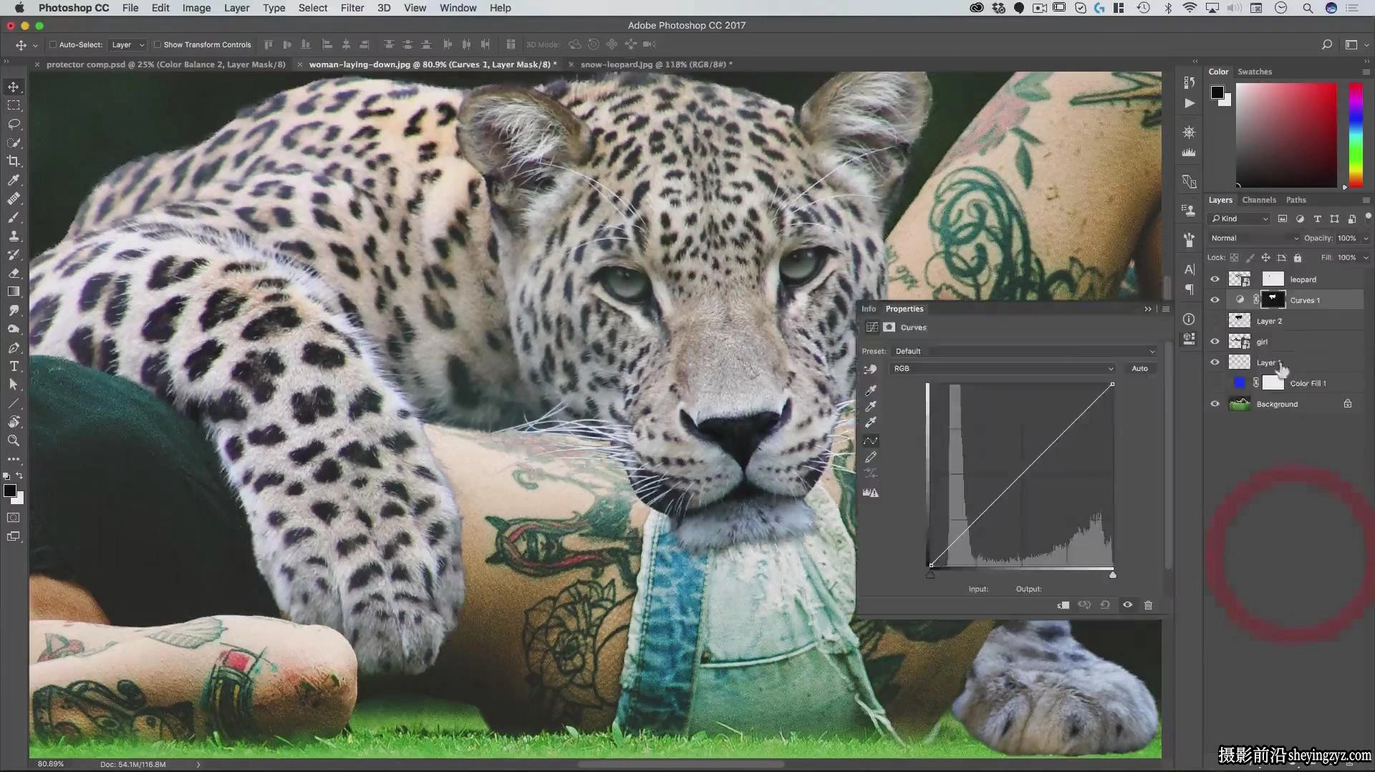Show the Color Fill 1 layer
The height and width of the screenshot is (772, 1375).
tap(1215, 383)
